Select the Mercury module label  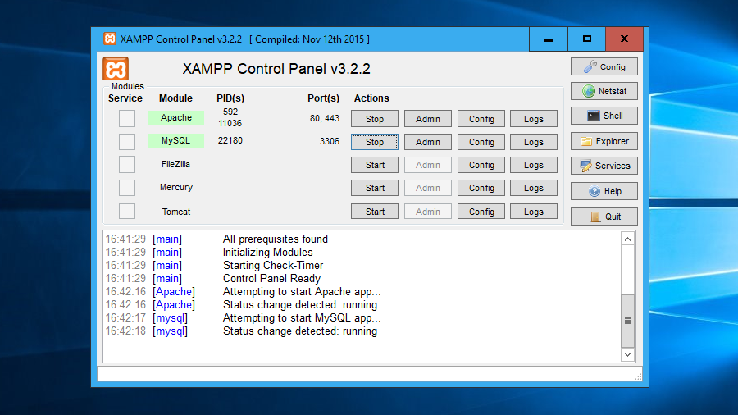pyautogui.click(x=176, y=187)
